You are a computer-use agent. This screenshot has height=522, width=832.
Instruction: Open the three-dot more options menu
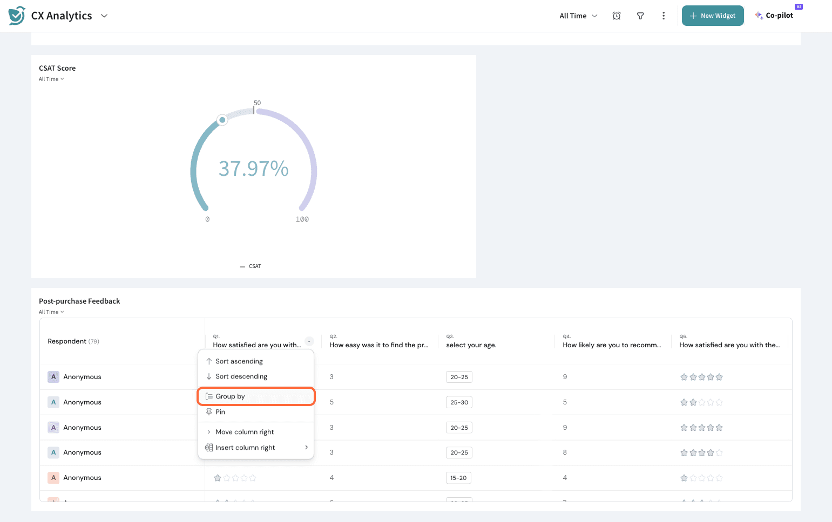[664, 16]
